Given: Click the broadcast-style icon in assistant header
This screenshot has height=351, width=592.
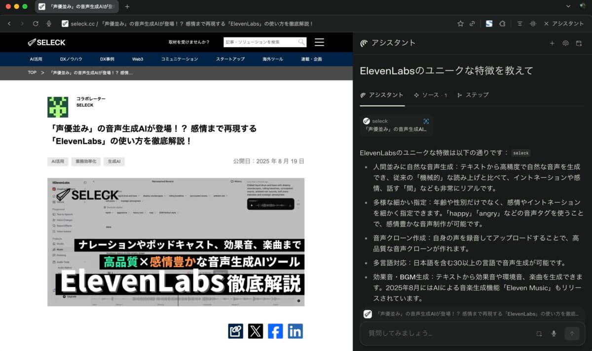Looking at the screenshot, I should click(x=565, y=43).
